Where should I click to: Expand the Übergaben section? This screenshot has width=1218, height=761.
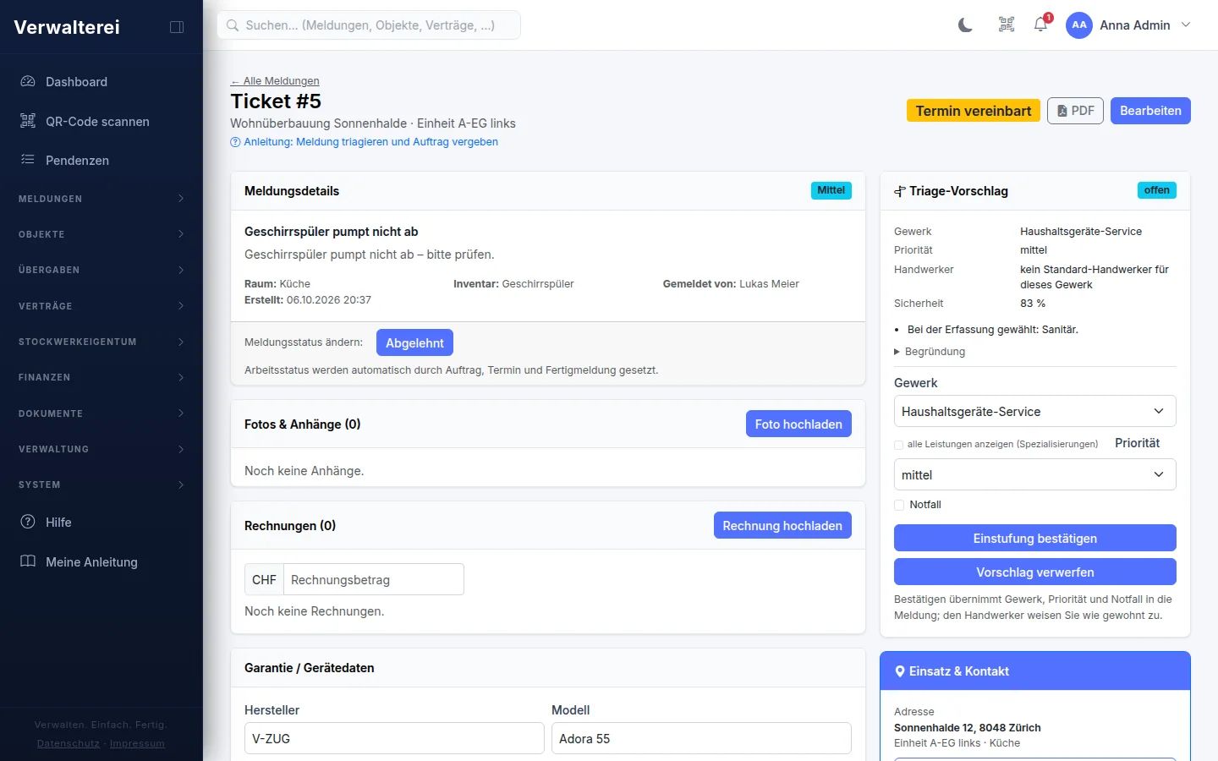[101, 270]
